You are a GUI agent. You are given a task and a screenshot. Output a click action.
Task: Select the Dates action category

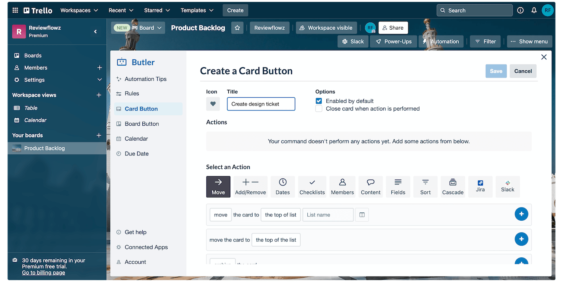click(283, 187)
